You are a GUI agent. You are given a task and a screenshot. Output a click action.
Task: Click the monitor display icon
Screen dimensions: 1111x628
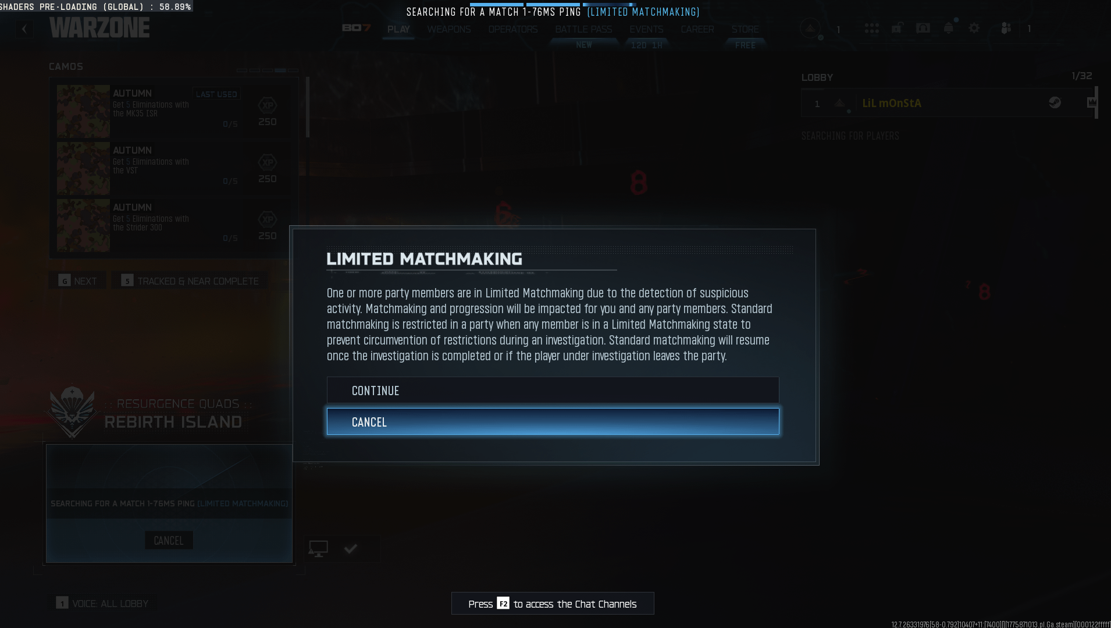tap(318, 548)
